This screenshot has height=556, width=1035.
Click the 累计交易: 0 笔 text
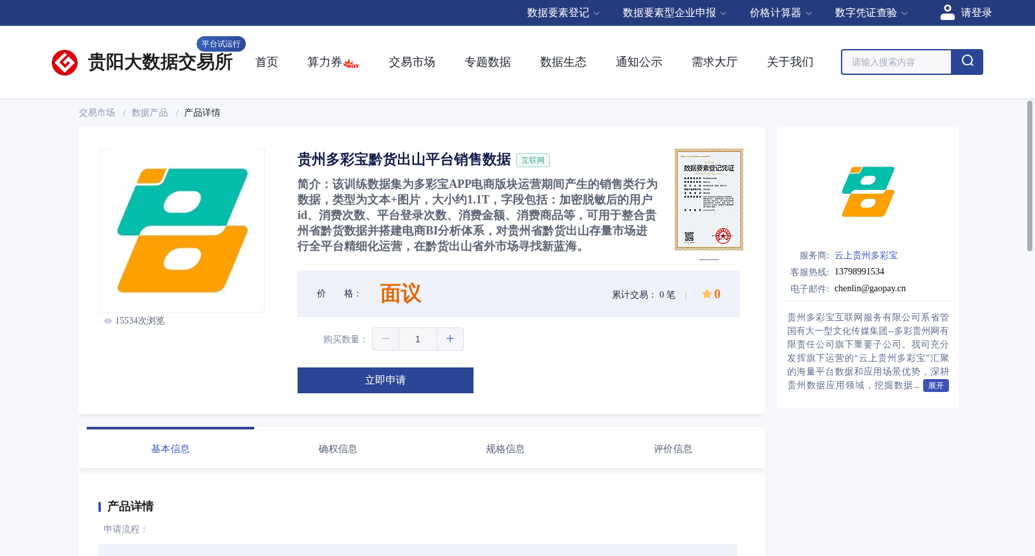tap(644, 295)
